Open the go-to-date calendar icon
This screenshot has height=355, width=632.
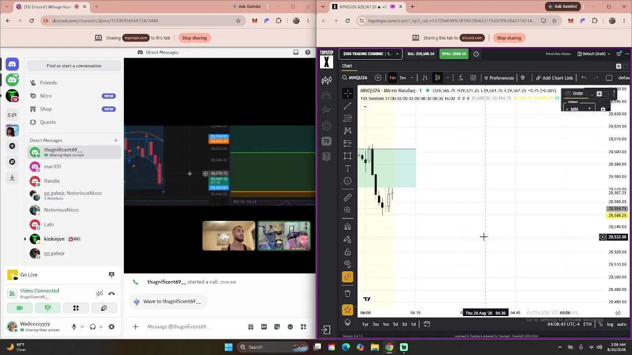point(427,324)
